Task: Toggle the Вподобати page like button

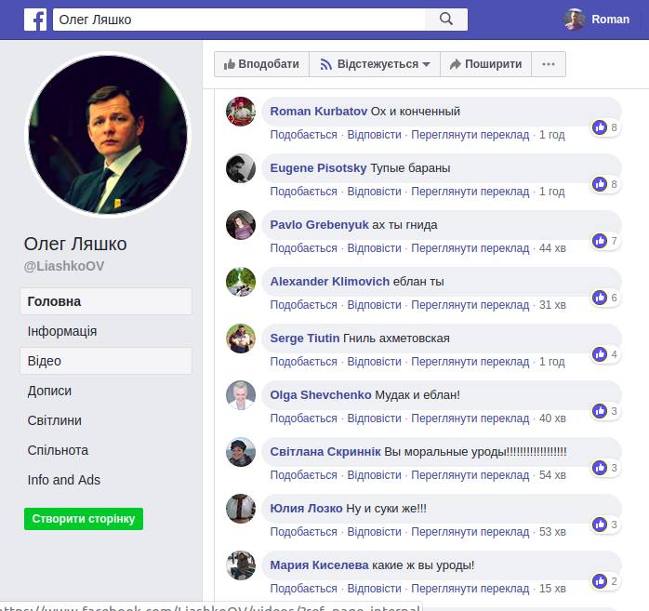Action: point(261,64)
